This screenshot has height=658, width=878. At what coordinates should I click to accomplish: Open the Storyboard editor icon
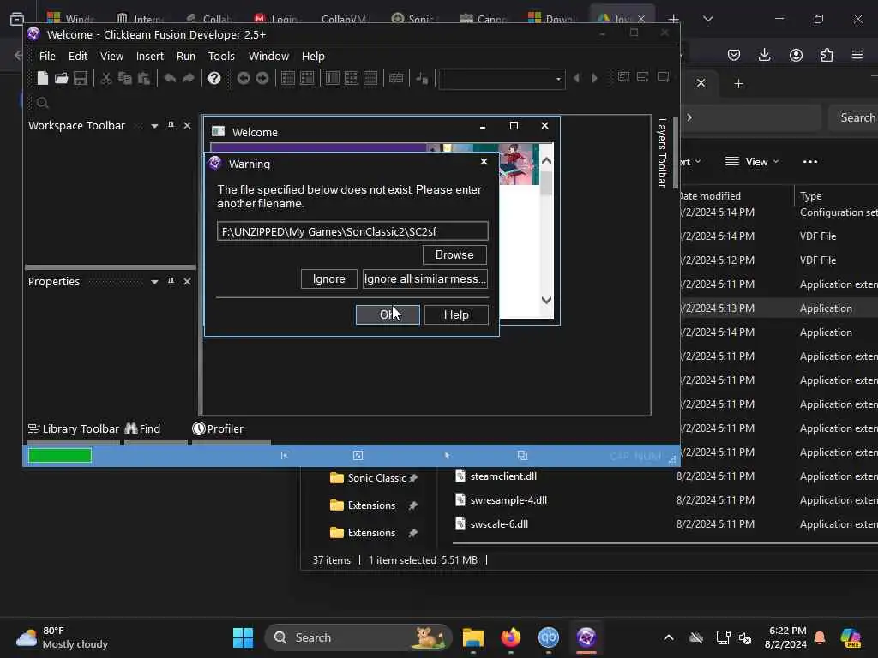pos(288,78)
